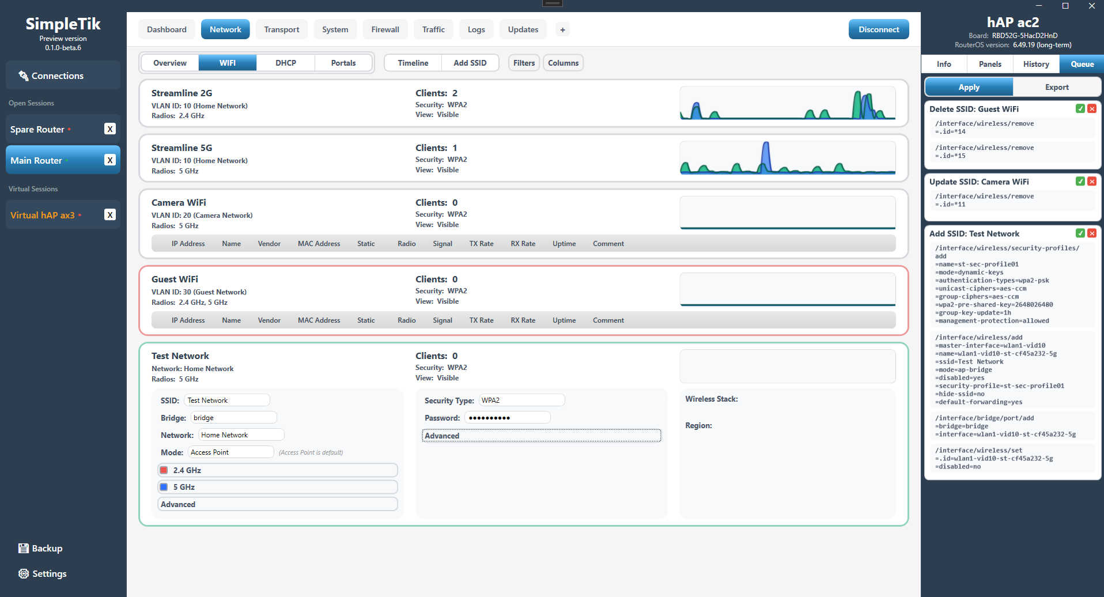This screenshot has height=597, width=1104.
Task: Open the Firewall tab
Action: coord(385,29)
